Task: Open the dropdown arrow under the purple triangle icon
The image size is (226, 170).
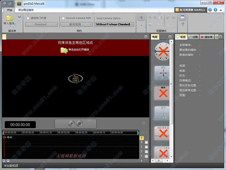Action: (x=141, y=25)
